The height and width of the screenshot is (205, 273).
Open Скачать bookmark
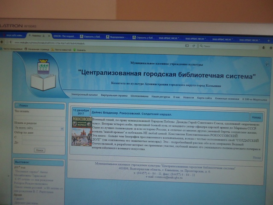(x=79, y=50)
